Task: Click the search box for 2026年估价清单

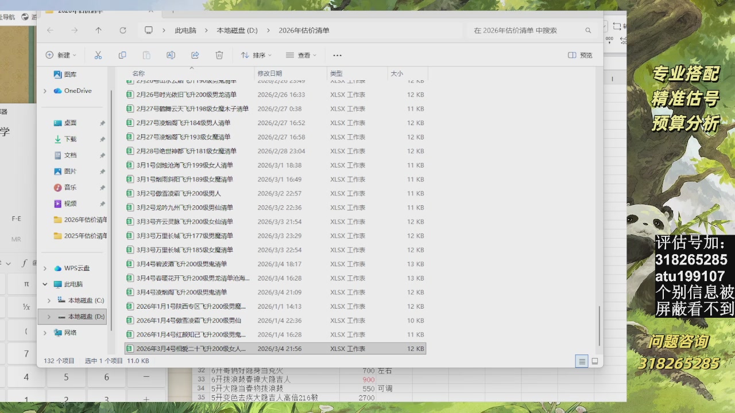Action: pos(525,30)
